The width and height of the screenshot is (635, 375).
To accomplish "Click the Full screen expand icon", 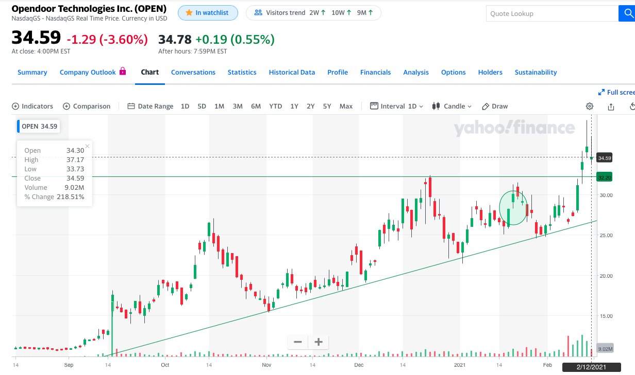I will [601, 93].
